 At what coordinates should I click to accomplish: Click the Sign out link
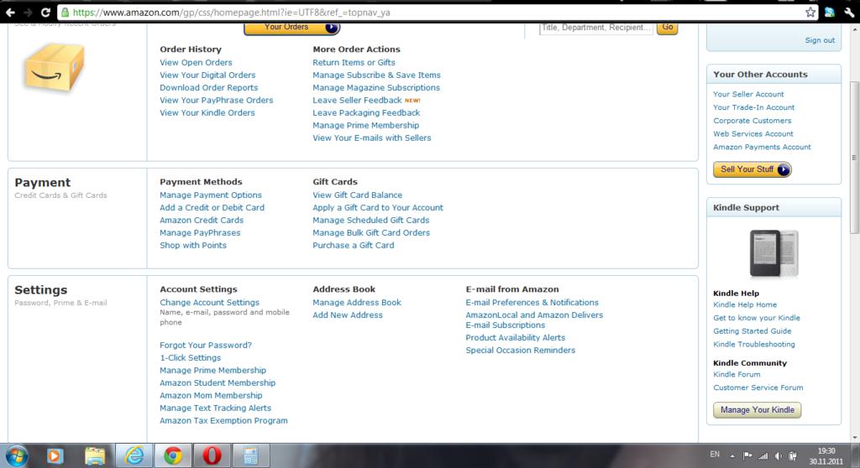pos(820,40)
